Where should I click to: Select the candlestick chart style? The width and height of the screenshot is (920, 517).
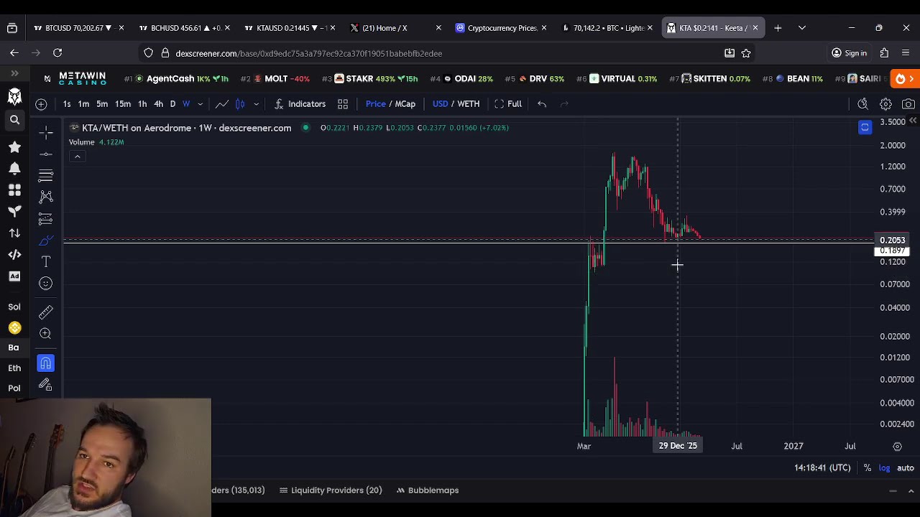[x=240, y=104]
